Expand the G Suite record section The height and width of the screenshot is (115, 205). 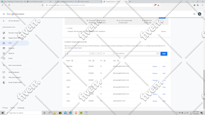pos(66,28)
